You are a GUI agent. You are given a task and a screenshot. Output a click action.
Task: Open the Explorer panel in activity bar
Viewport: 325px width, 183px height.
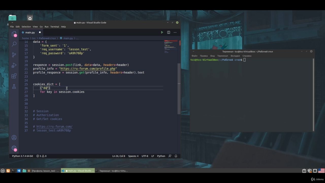coord(14,34)
